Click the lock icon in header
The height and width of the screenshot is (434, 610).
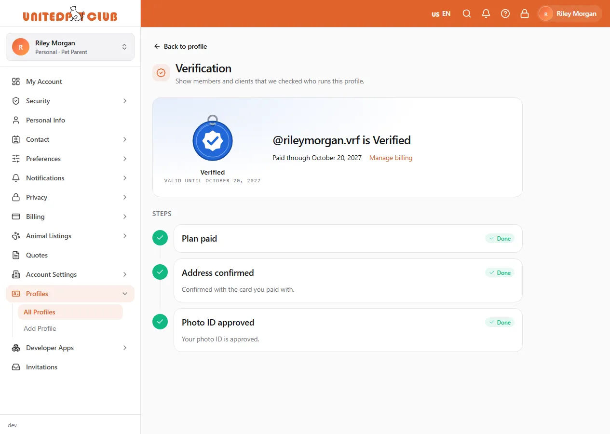coord(525,14)
